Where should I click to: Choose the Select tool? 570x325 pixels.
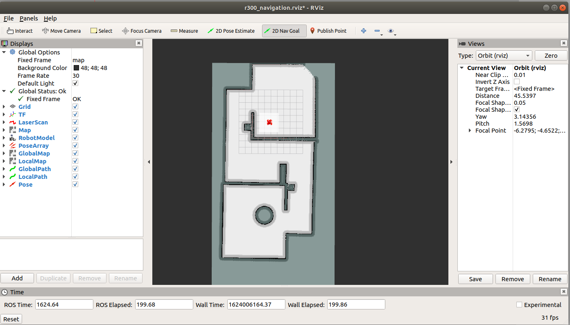click(x=101, y=31)
